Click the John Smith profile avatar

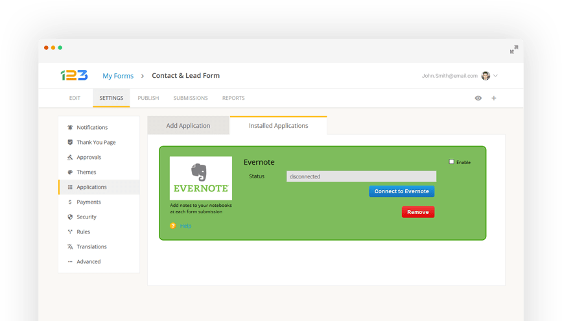[486, 76]
